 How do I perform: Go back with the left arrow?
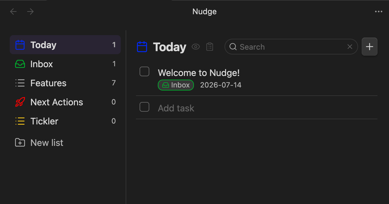point(13,12)
